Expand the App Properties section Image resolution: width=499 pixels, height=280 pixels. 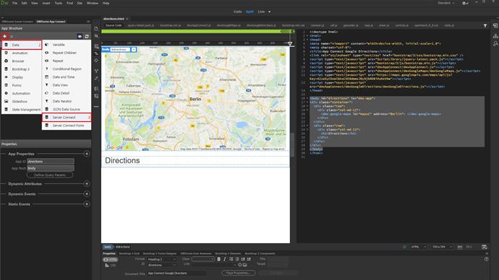click(87, 154)
